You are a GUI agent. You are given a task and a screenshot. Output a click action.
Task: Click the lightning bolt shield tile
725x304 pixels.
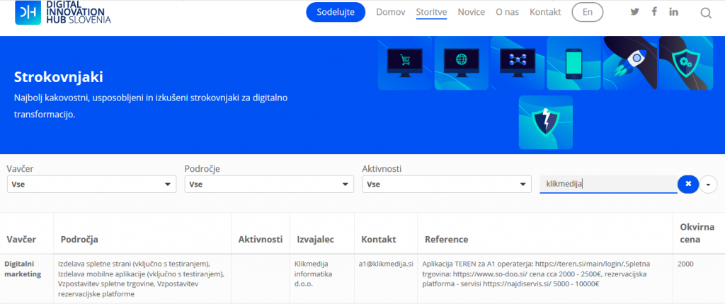pyautogui.click(x=545, y=122)
